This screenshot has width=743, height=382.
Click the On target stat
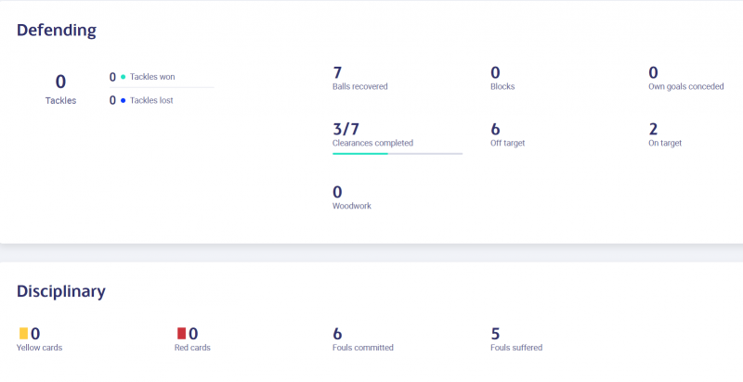pyautogui.click(x=665, y=135)
